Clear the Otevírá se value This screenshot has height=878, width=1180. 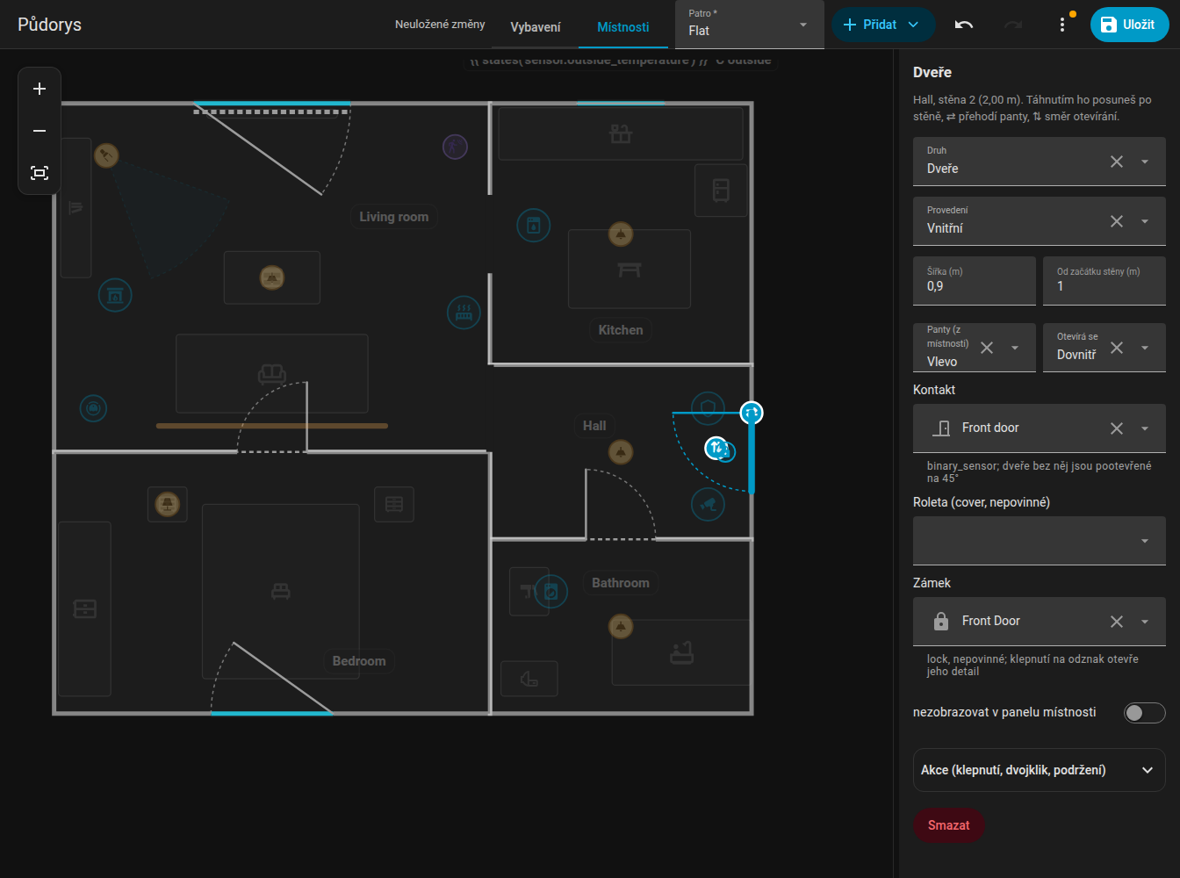click(1117, 348)
